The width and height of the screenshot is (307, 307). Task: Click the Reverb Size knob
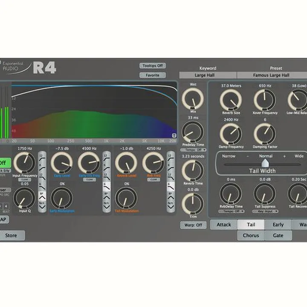[x=231, y=100]
